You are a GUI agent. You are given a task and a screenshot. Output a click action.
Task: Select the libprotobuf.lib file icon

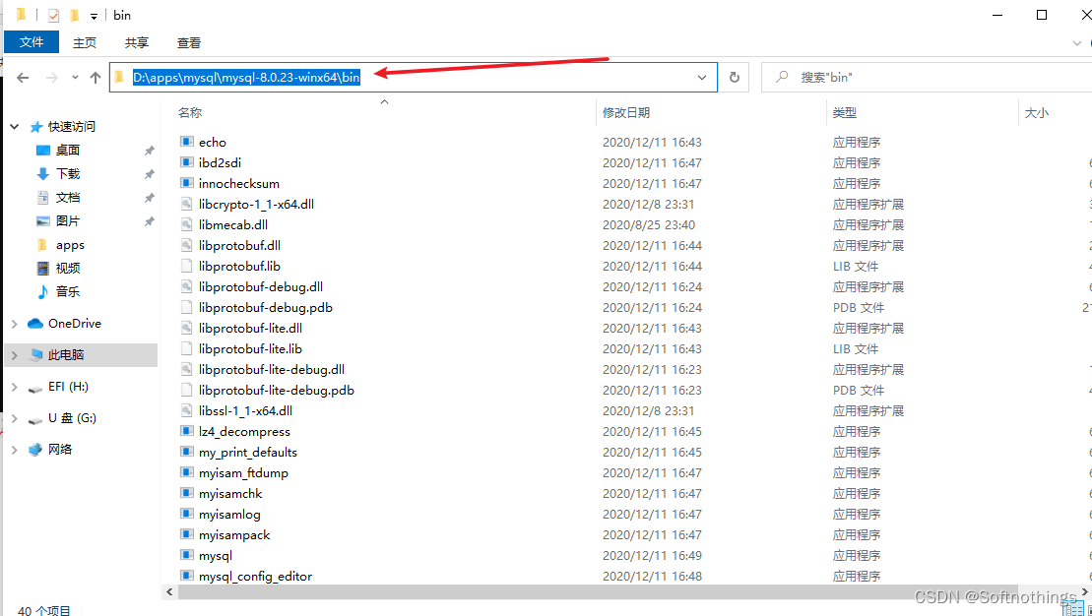pyautogui.click(x=187, y=266)
